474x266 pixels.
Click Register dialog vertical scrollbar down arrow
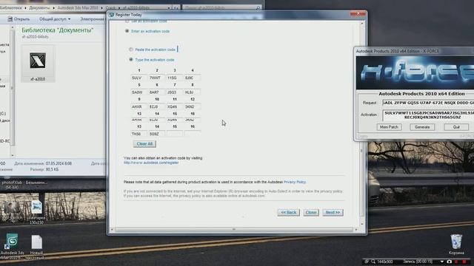(x=362, y=224)
